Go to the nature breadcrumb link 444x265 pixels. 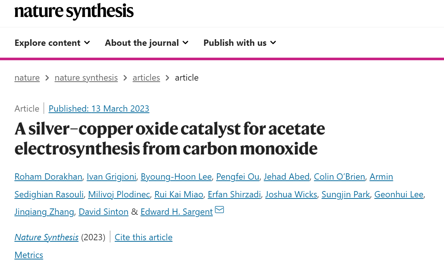(27, 78)
